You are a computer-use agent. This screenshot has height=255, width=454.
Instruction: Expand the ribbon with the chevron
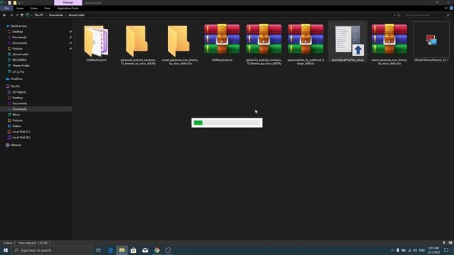coord(446,8)
